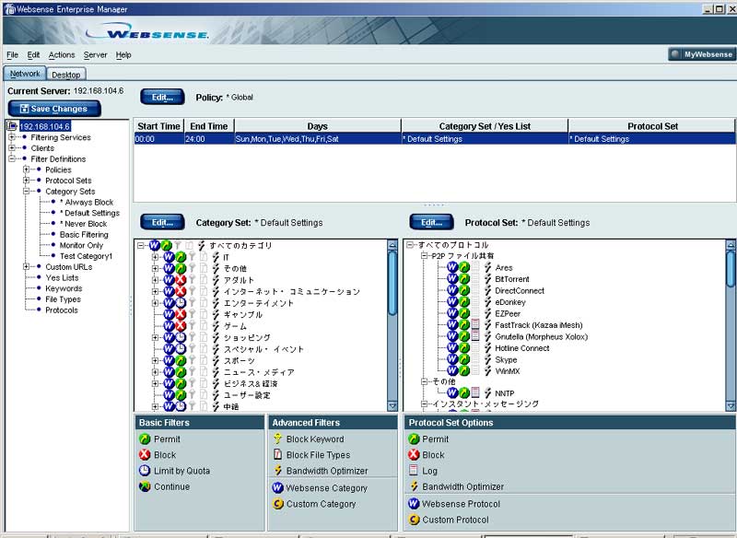Click the Permit icon in the WinMX row
The image size is (737, 538).
tap(464, 371)
